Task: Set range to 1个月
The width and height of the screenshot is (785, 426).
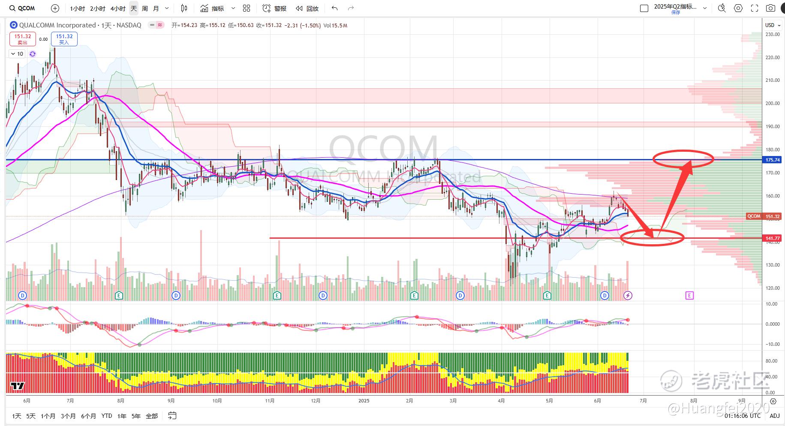Action: tap(48, 416)
